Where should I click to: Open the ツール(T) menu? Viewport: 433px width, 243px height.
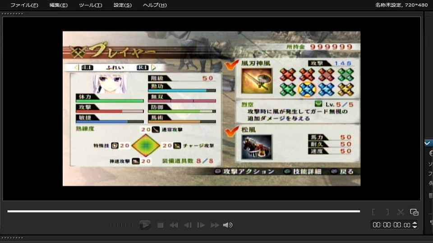coord(90,5)
